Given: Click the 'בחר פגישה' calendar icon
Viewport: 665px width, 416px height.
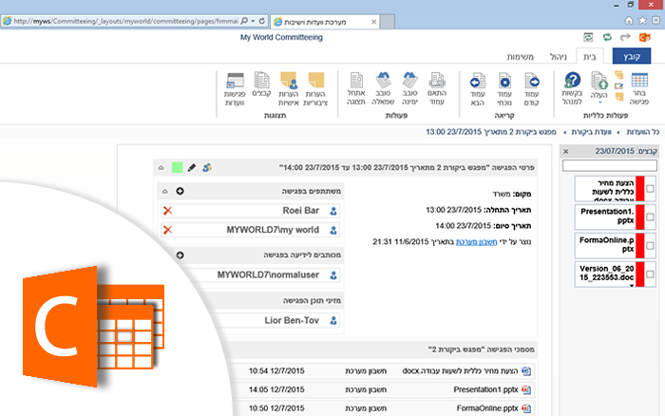Looking at the screenshot, I should coord(639,81).
